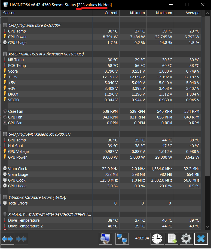Click the 2,502.0 MHz maximum GPU Clock value
The width and height of the screenshot is (211, 249).
[x=161, y=180]
